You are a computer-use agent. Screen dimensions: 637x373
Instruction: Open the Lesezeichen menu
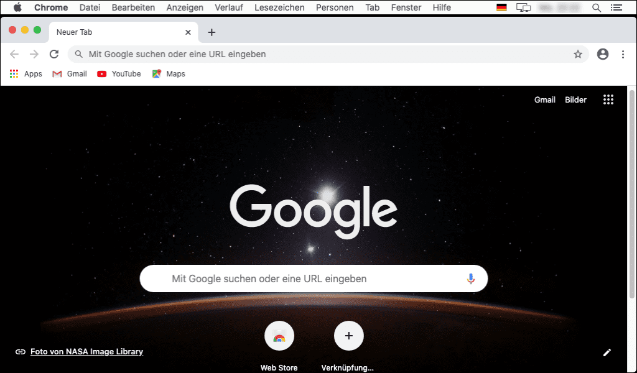pyautogui.click(x=279, y=7)
